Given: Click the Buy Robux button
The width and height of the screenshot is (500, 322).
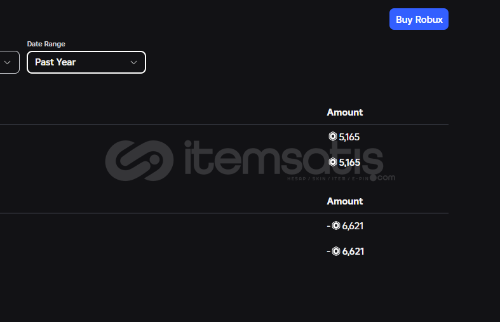Looking at the screenshot, I should click(x=419, y=19).
